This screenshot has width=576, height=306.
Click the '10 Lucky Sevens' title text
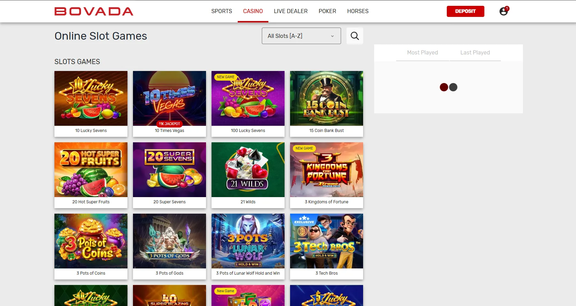pyautogui.click(x=91, y=131)
